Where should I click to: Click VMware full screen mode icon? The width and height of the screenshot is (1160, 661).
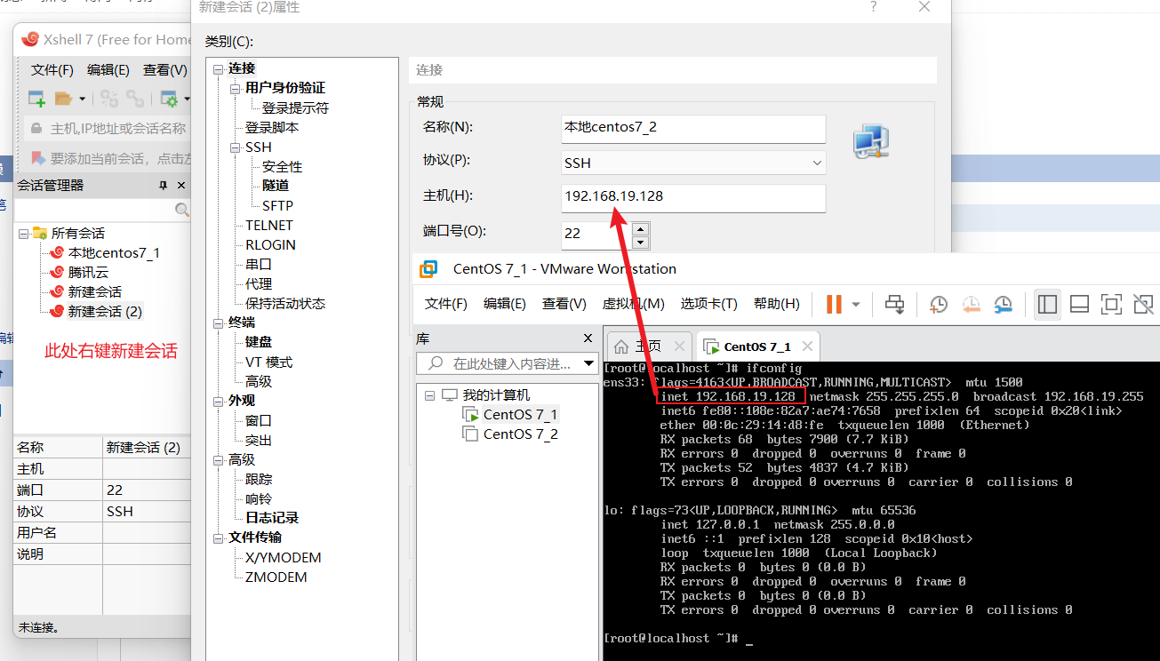(1111, 304)
